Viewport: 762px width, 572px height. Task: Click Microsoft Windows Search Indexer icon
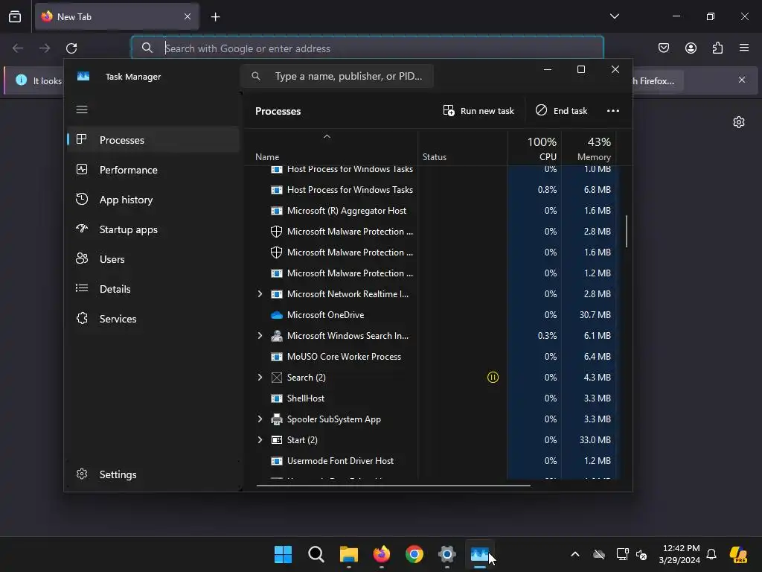[x=277, y=336]
